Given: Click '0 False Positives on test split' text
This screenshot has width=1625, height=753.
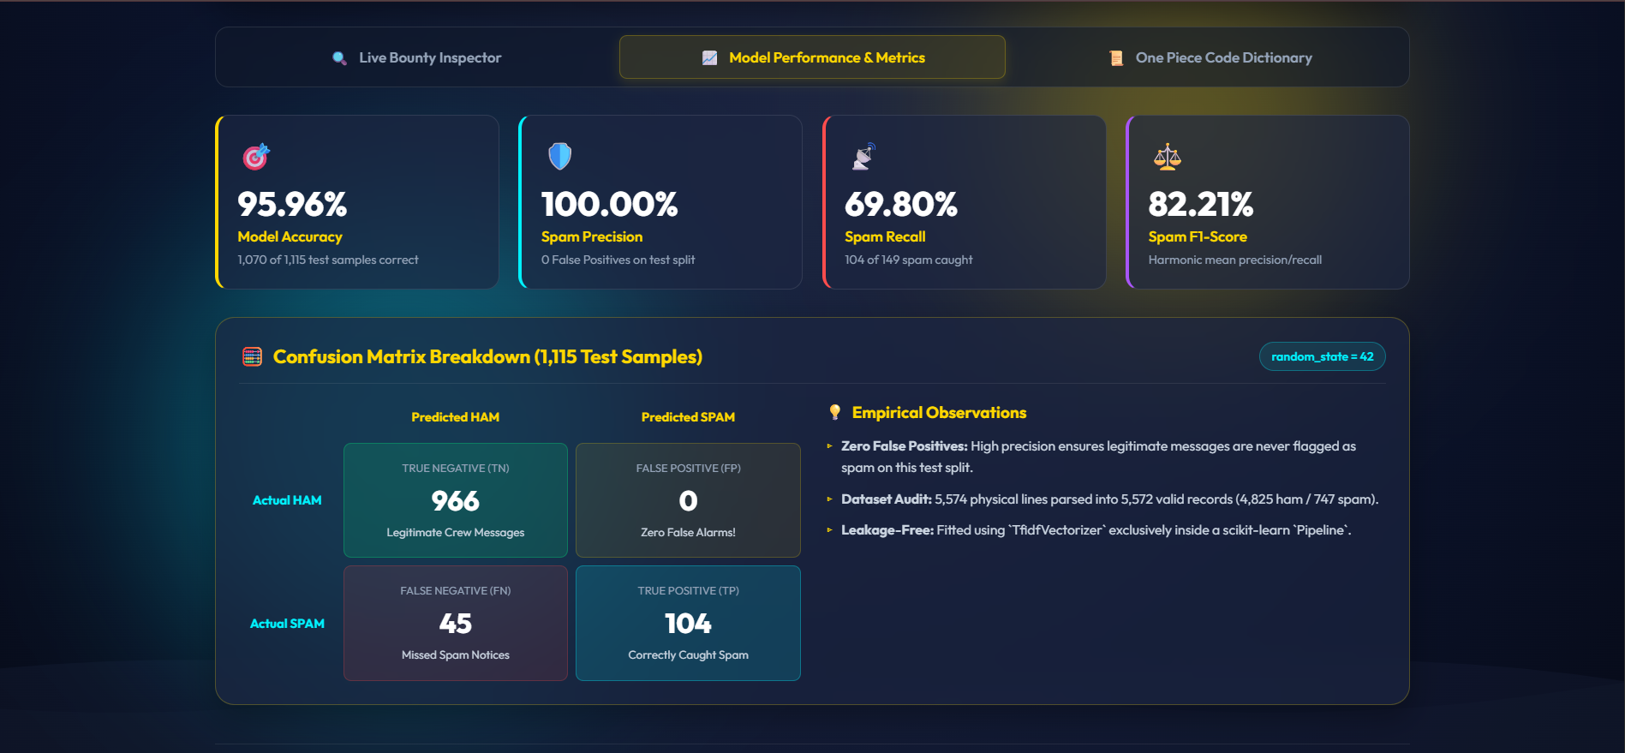Looking at the screenshot, I should (x=618, y=260).
